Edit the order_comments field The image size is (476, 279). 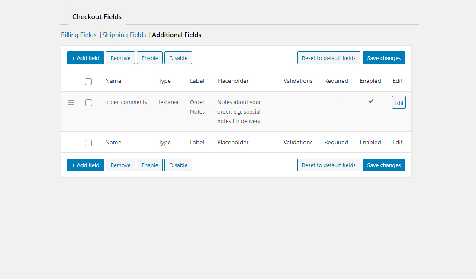click(x=399, y=103)
